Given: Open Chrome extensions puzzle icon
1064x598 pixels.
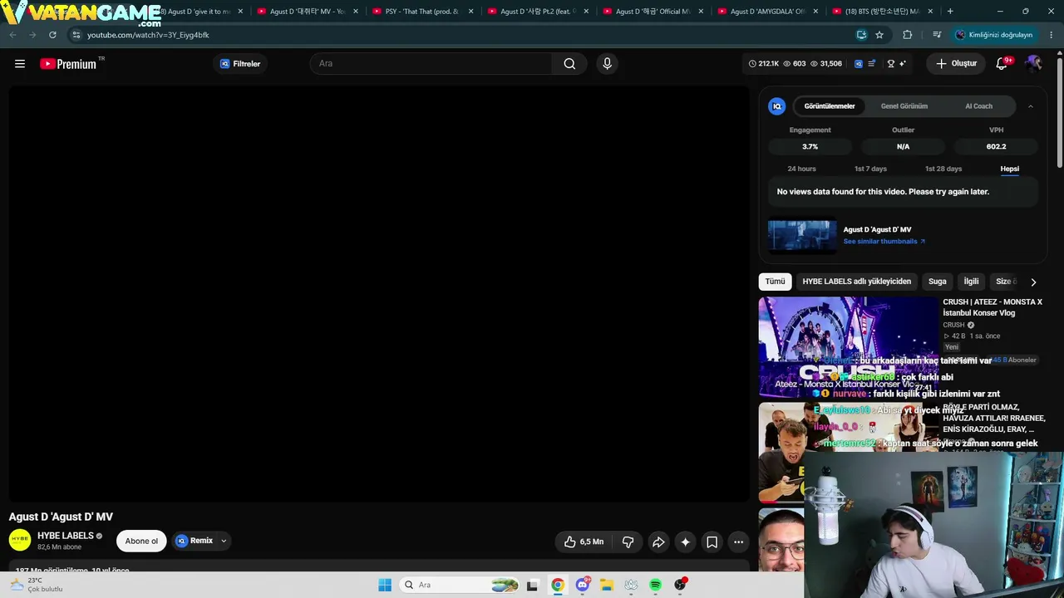Looking at the screenshot, I should 908,35.
